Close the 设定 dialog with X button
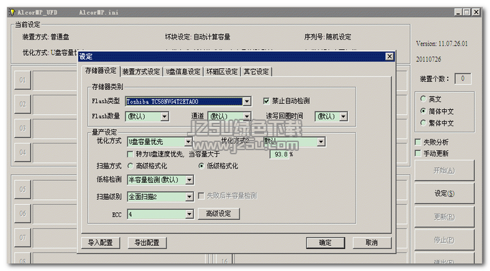The width and height of the screenshot is (490, 271). (390, 56)
